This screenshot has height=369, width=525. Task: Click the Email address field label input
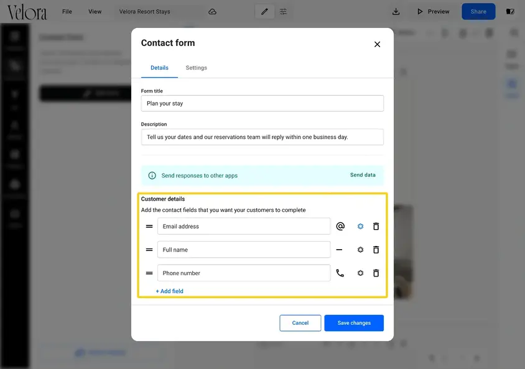tap(244, 226)
